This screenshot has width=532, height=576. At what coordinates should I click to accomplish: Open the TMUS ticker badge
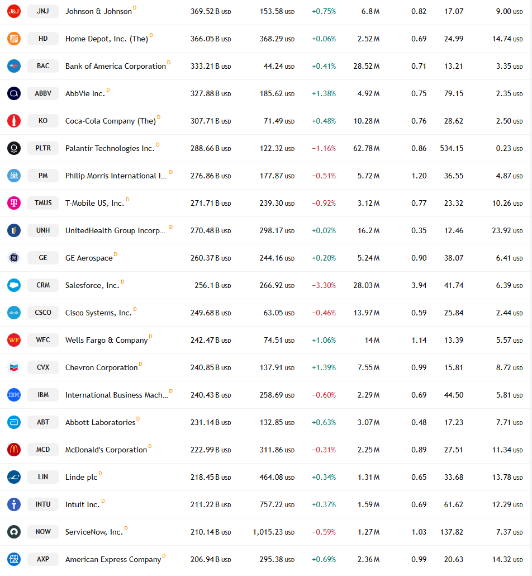43,203
